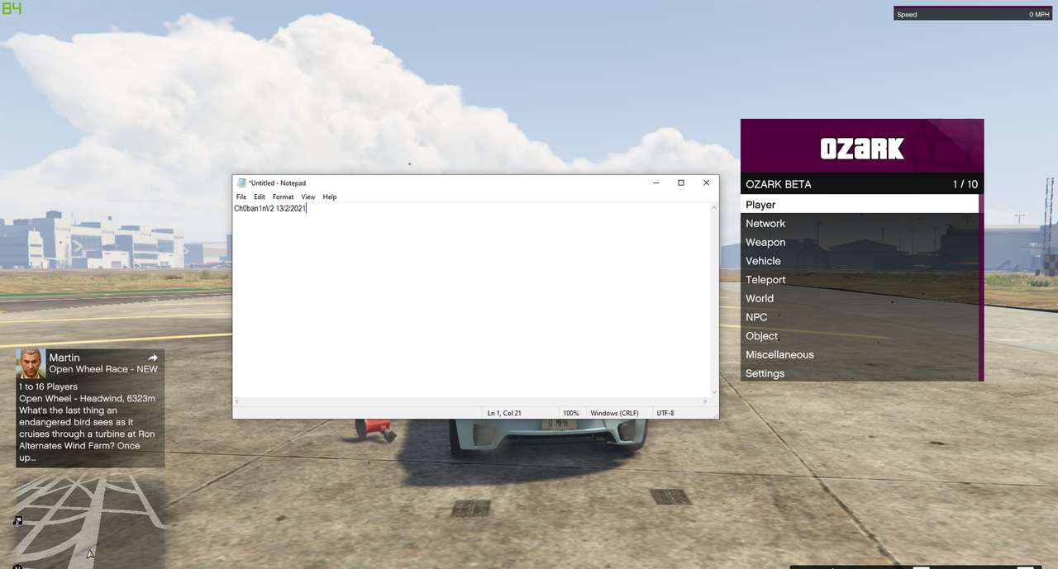Click the Notepad horizontal scrollbar right arrow
1058x569 pixels.
coord(705,401)
